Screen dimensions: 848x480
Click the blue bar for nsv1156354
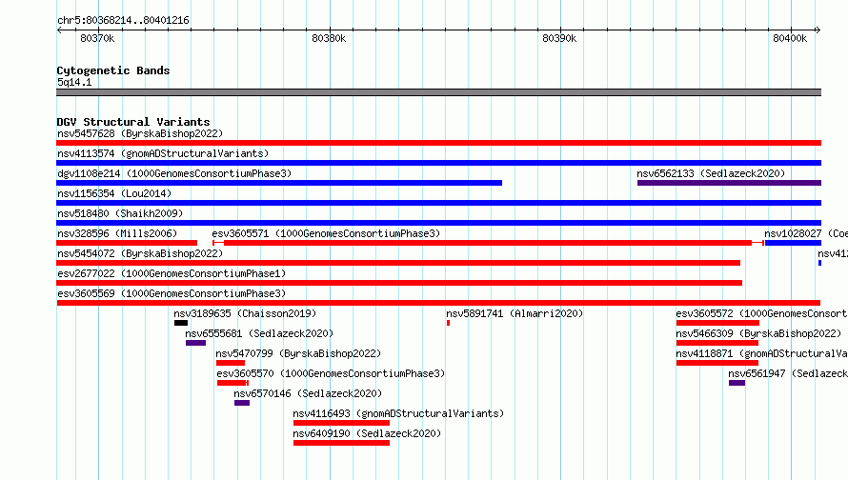pos(438,203)
